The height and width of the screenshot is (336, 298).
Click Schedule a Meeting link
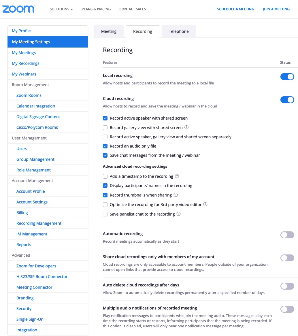tap(235, 9)
